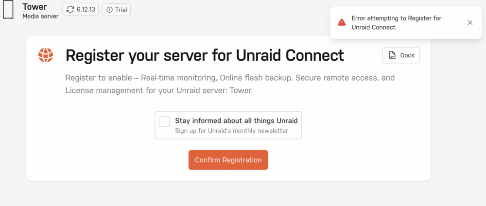Click the refresh arrows icon beside 6.12.13
The width and height of the screenshot is (486, 206).
point(70,10)
